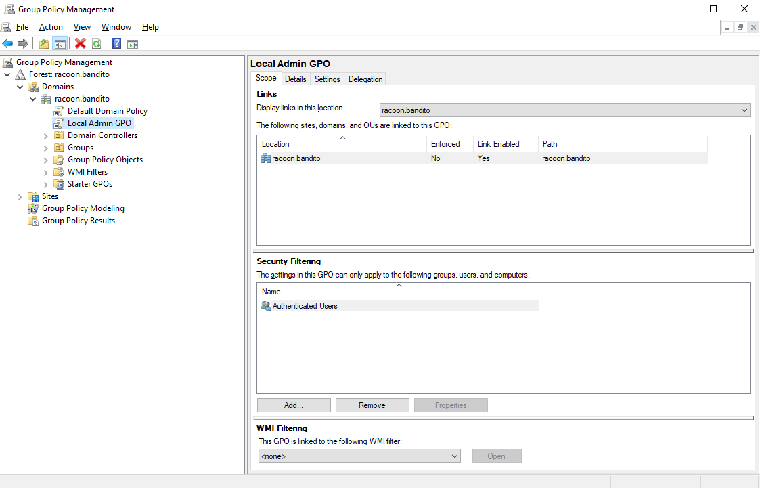This screenshot has height=488, width=760.
Task: Switch to the Settings tab
Action: [x=327, y=79]
